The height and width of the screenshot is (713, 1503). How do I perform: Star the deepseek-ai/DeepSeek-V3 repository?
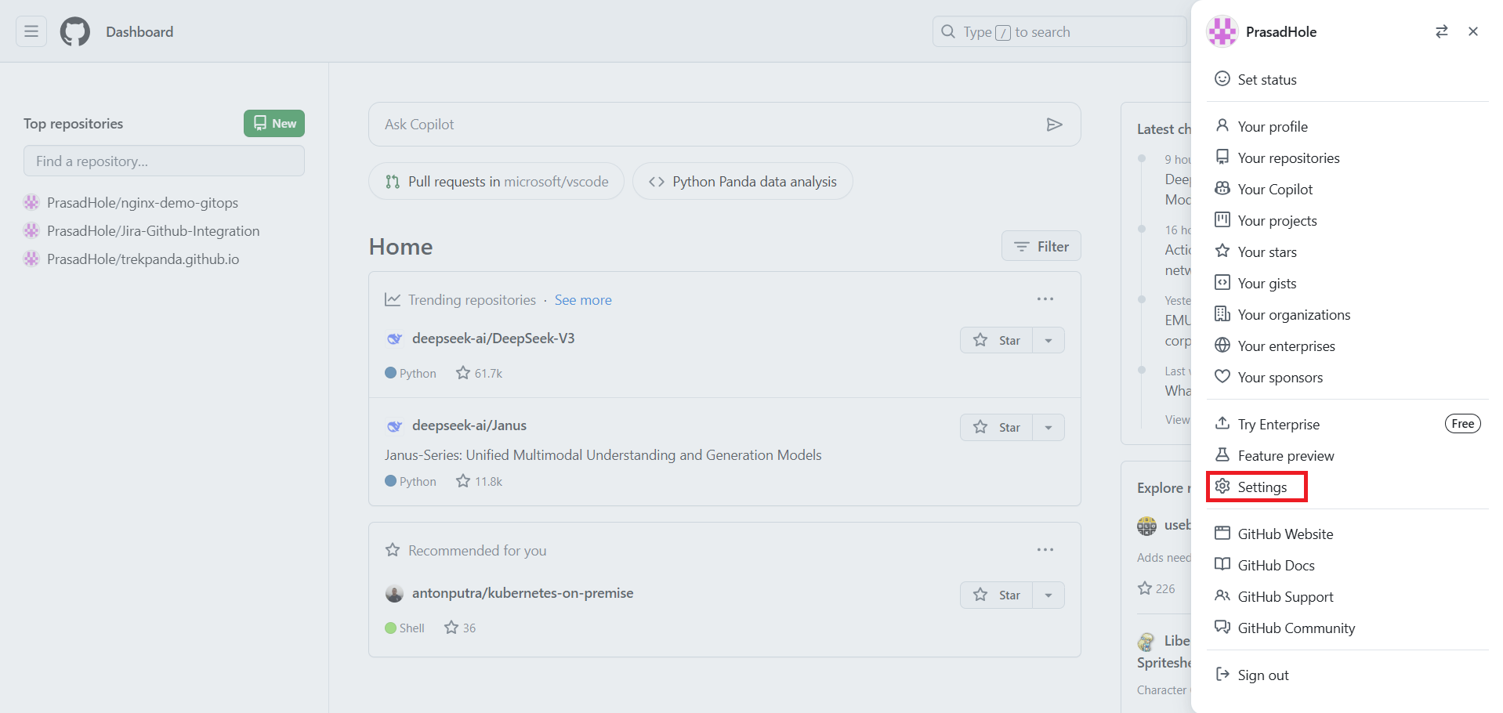[x=997, y=339]
